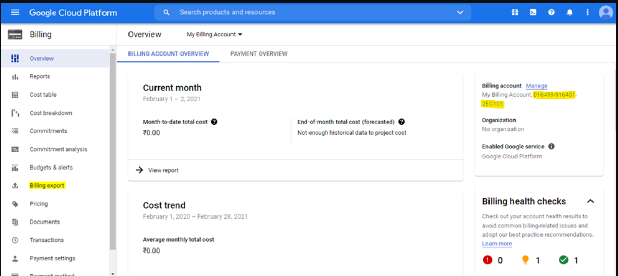618x276 pixels.
Task: Open the three-dot settings menu
Action: [x=587, y=12]
